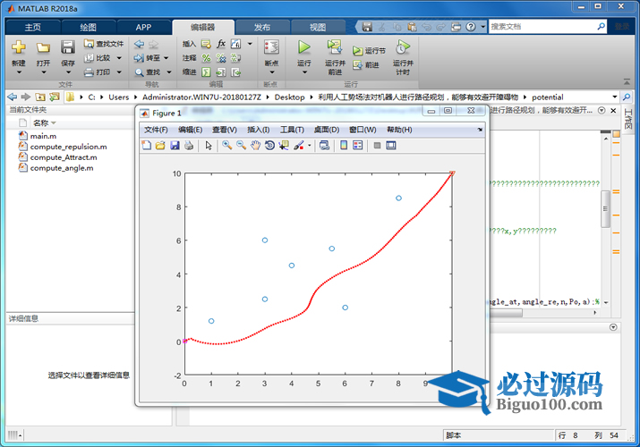Toggle the Rotate 3D tool
Image resolution: width=640 pixels, height=447 pixels.
pyautogui.click(x=269, y=145)
